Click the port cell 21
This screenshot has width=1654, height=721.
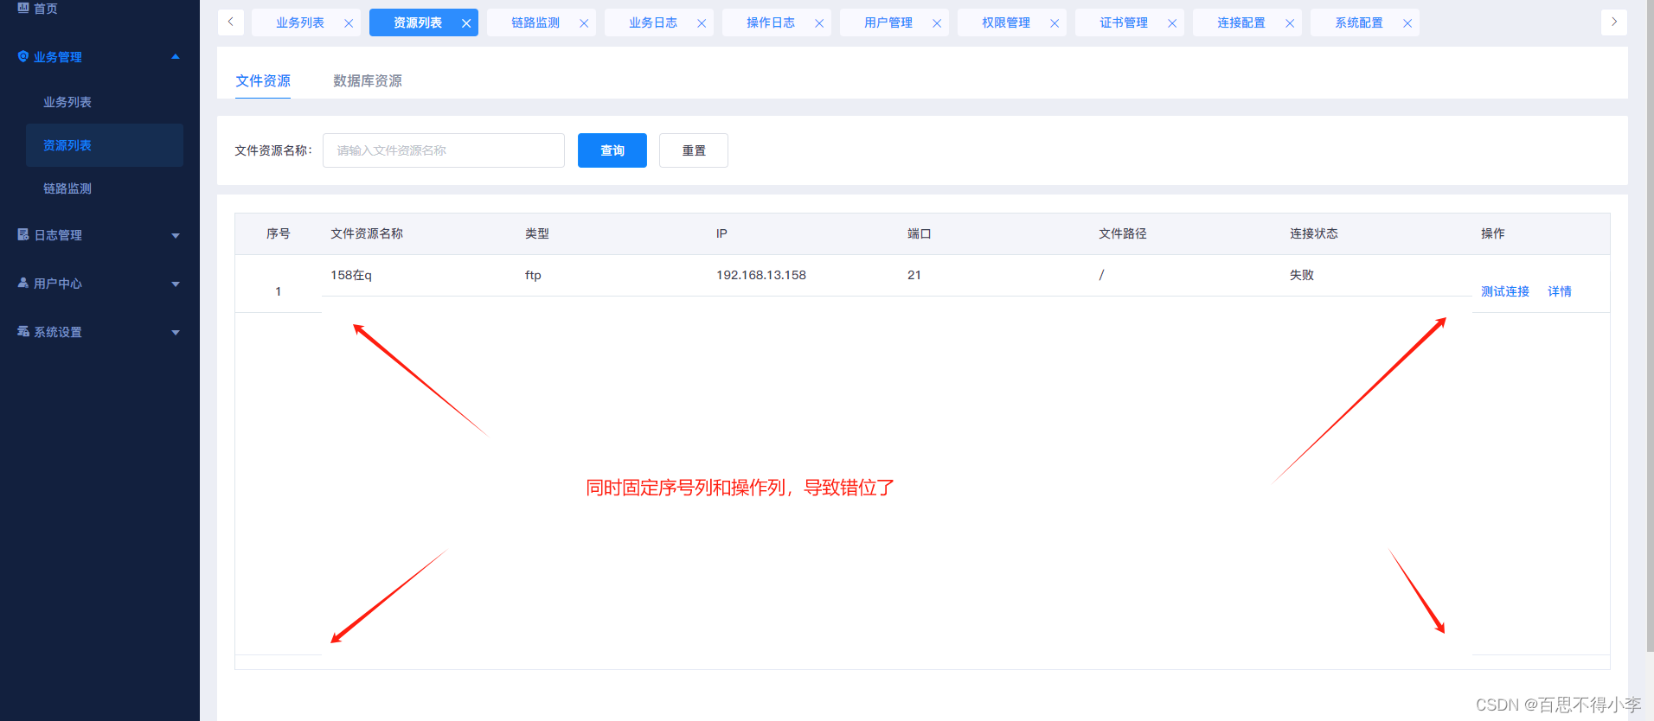(914, 275)
